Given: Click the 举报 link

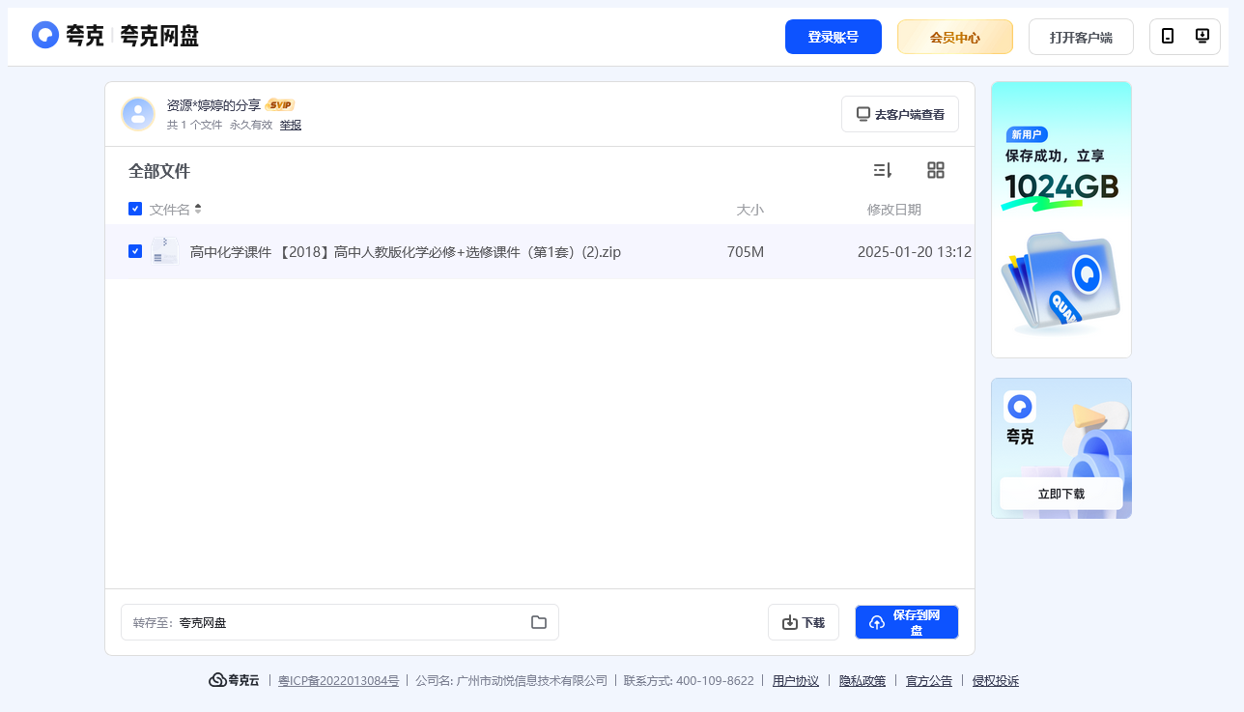Looking at the screenshot, I should [291, 125].
